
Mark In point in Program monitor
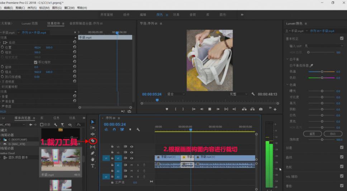click(x=176, y=109)
